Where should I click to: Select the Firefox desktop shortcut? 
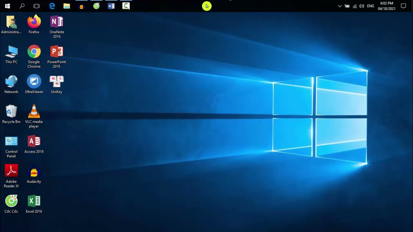[34, 25]
